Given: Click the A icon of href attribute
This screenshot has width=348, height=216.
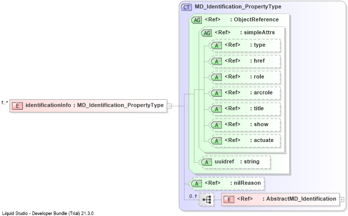Looking at the screenshot, I should click(216, 61).
